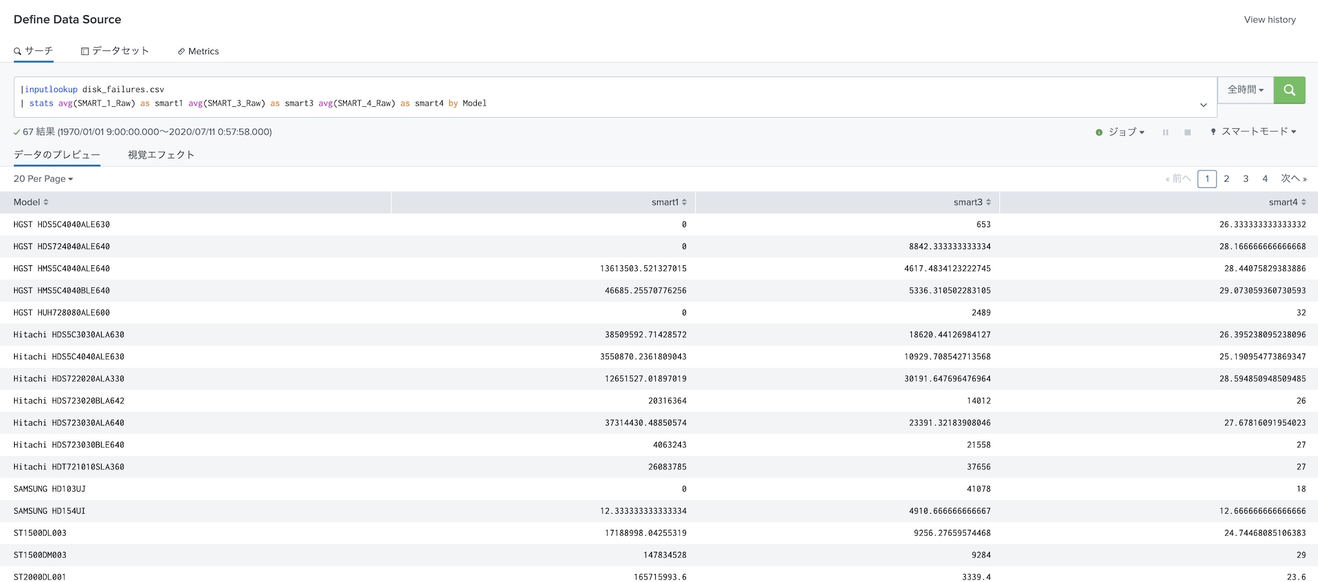Click the Define Data Source heading
The image size is (1318, 582).
coord(68,19)
